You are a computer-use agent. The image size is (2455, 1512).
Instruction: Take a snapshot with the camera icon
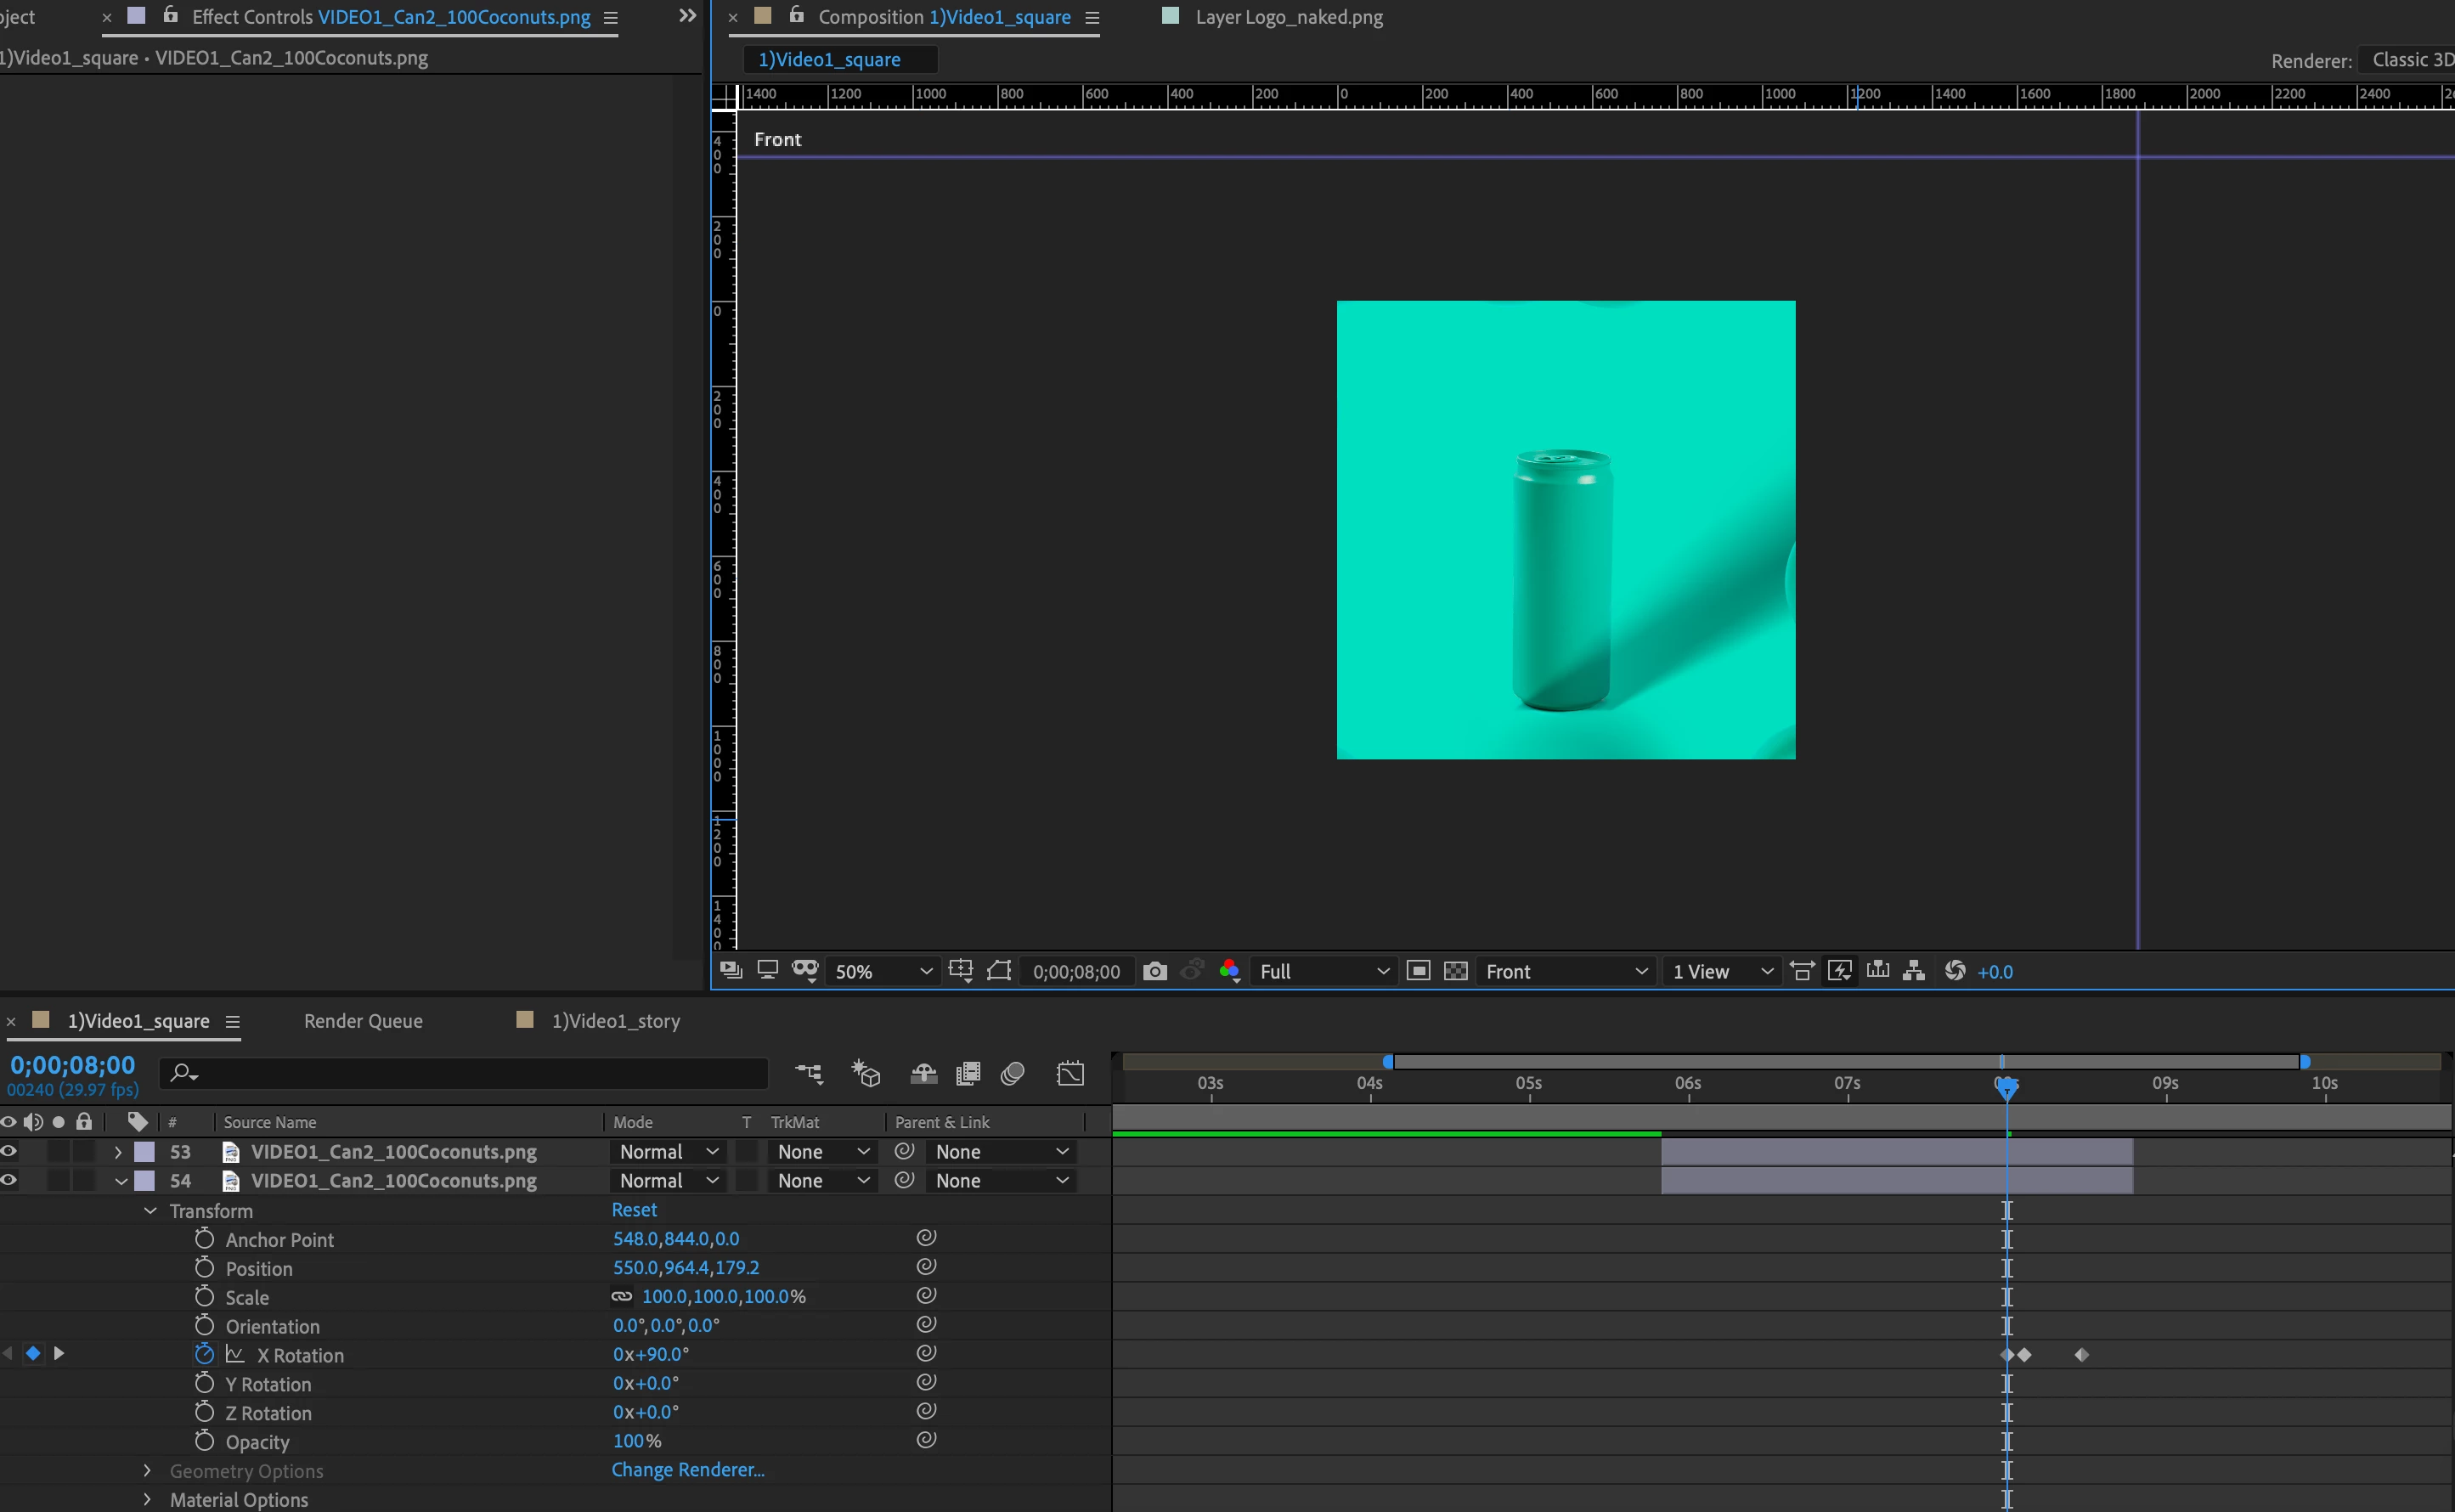click(1155, 971)
